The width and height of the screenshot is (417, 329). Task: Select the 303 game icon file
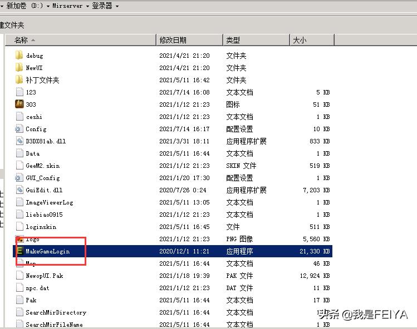point(19,104)
